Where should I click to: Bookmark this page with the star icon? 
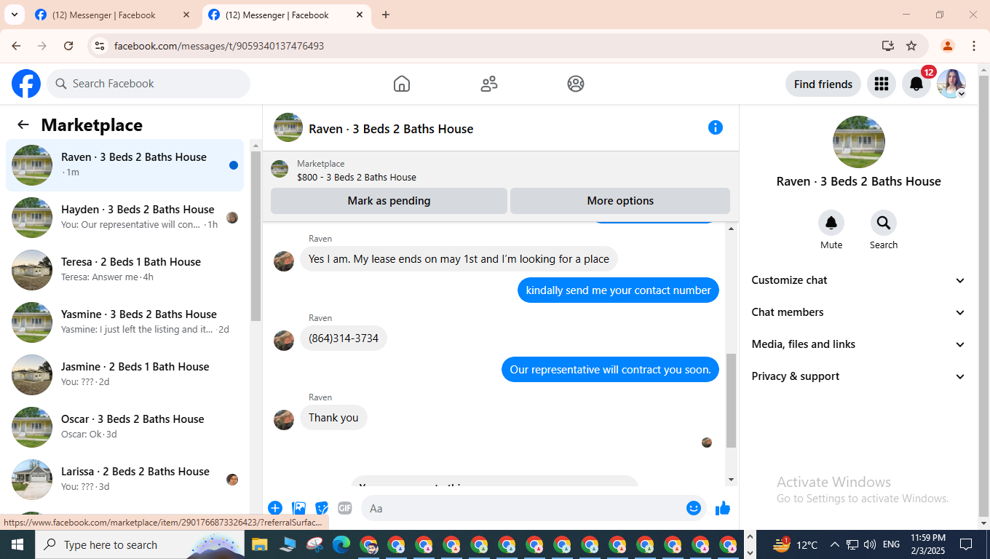pos(911,46)
